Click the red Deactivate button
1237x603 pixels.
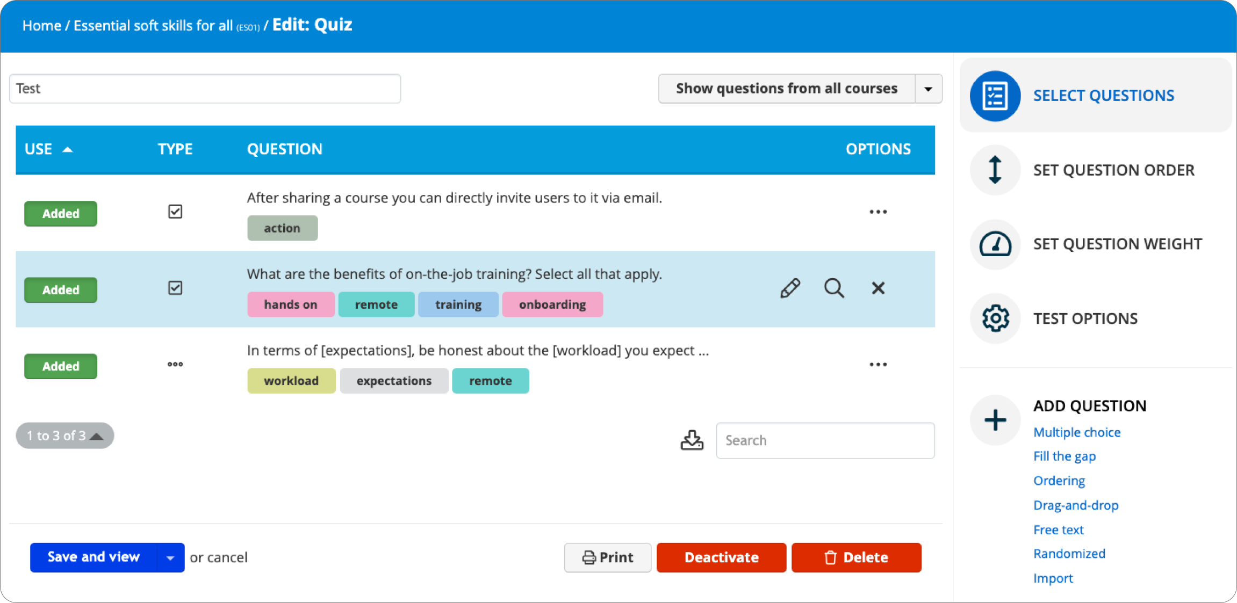pos(721,557)
